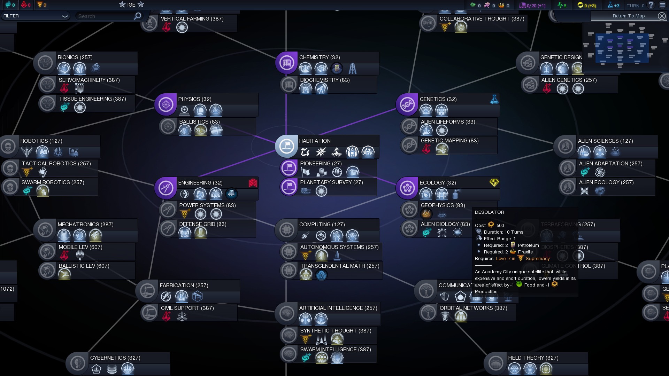This screenshot has width=669, height=376.
Task: Click the Ecology tech circular icon
Action: [x=407, y=188]
